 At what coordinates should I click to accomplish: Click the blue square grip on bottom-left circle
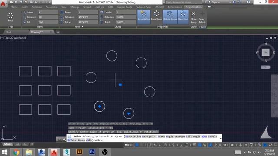click(99, 107)
